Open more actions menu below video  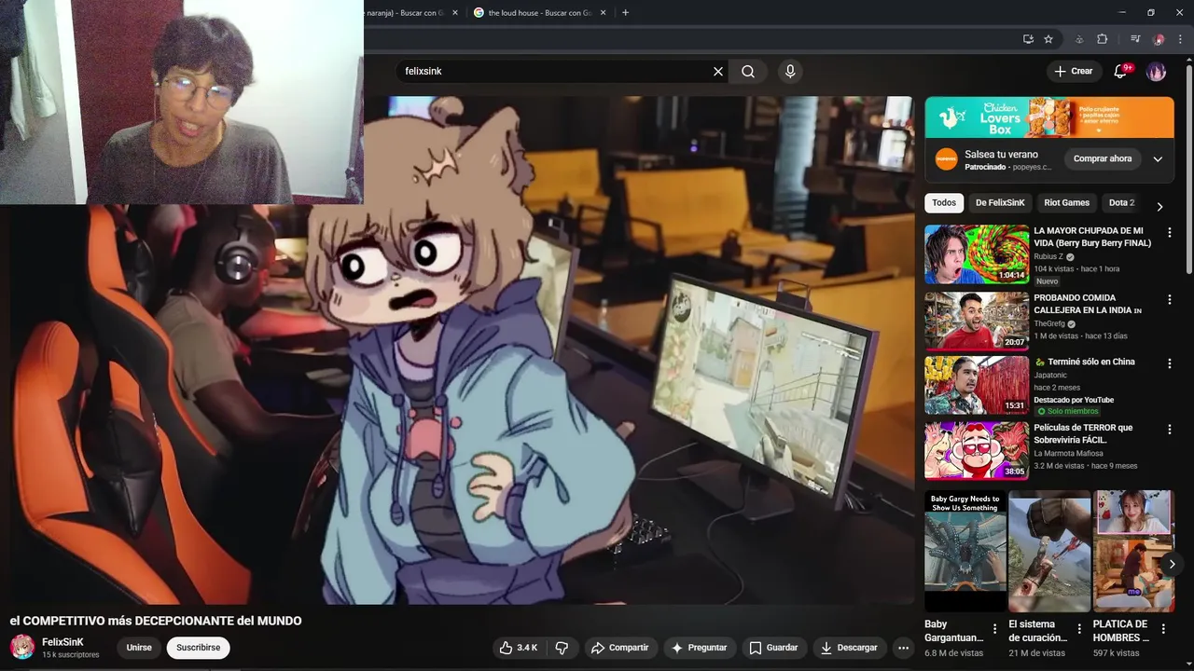903,648
